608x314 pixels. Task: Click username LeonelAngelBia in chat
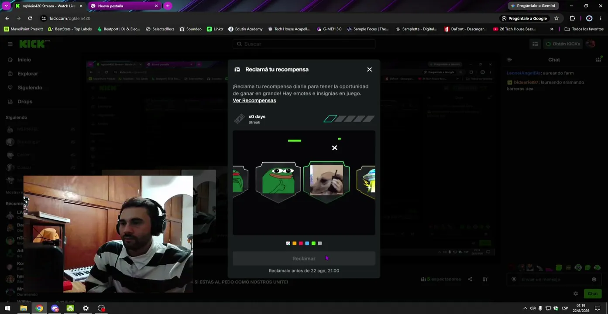(524, 73)
